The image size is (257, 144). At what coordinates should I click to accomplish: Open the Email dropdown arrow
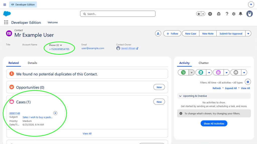point(244,72)
